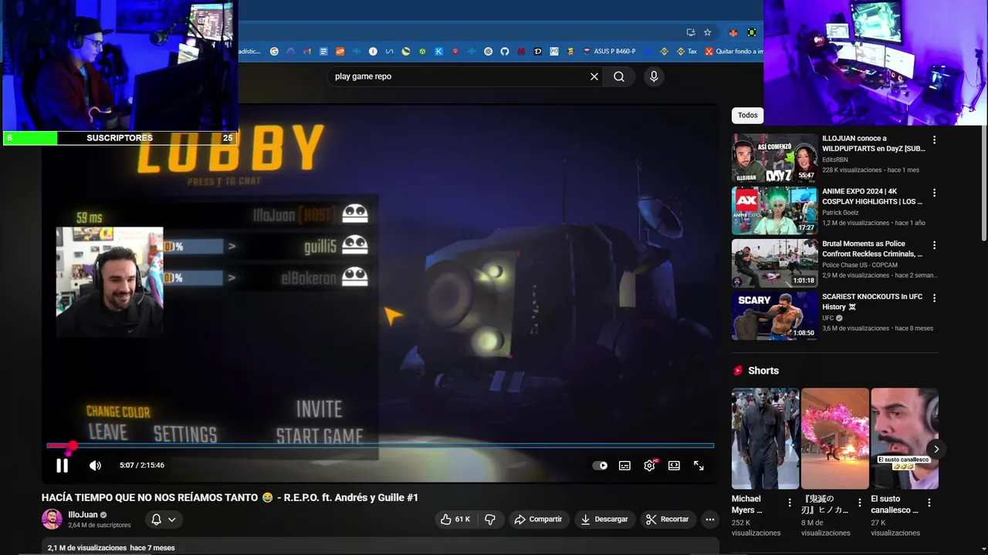
Task: Open the GitHub bookmark
Action: coord(505,52)
